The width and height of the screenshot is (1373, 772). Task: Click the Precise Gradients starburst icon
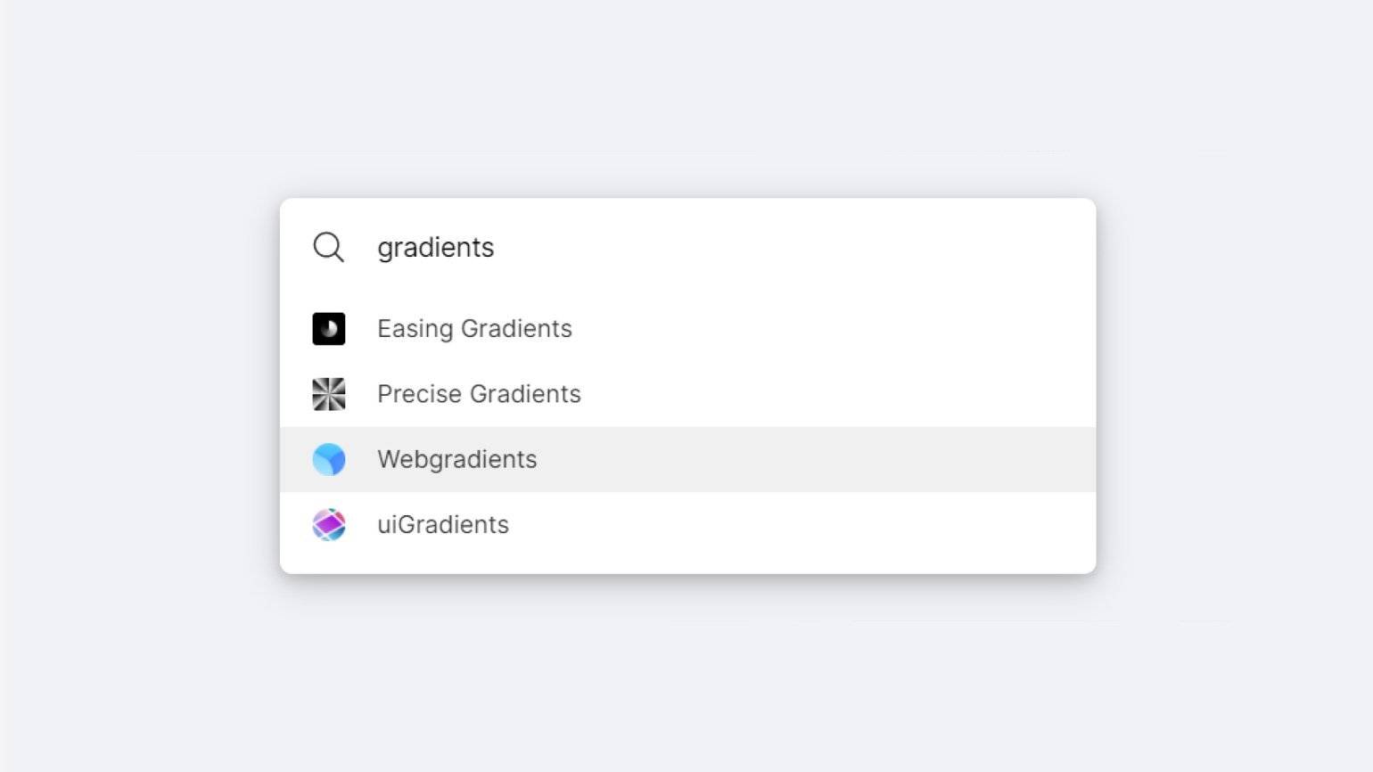point(329,394)
